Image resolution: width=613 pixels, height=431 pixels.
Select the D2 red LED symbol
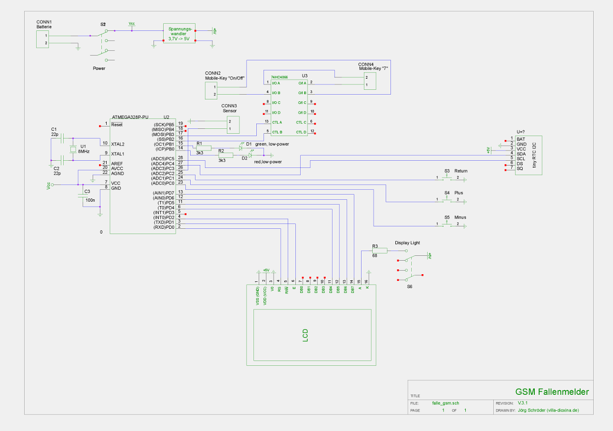[250, 155]
